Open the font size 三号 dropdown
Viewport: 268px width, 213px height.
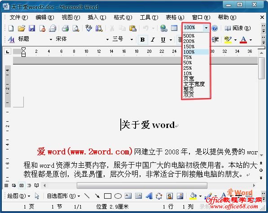pyautogui.click(x=132, y=40)
